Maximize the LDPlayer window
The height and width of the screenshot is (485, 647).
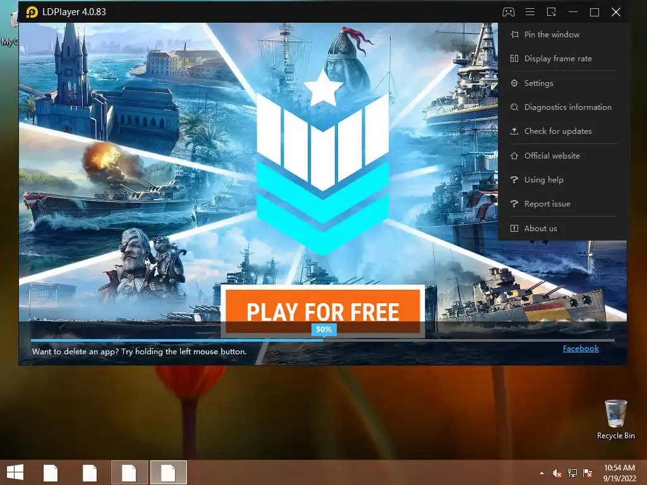(x=594, y=12)
